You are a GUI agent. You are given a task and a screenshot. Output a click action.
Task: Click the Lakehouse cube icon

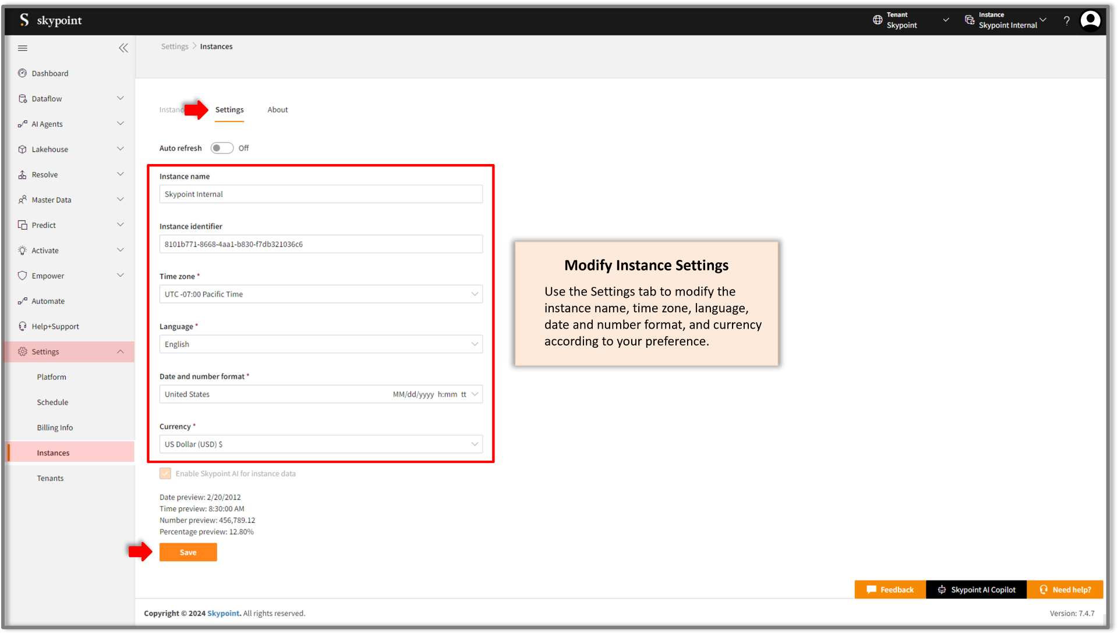[x=22, y=149]
